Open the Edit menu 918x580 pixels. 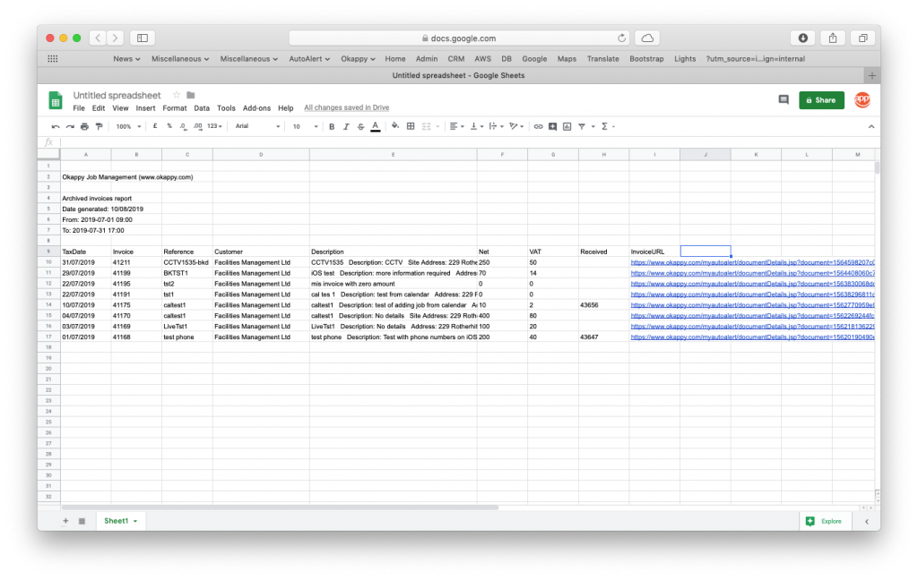pyautogui.click(x=99, y=108)
